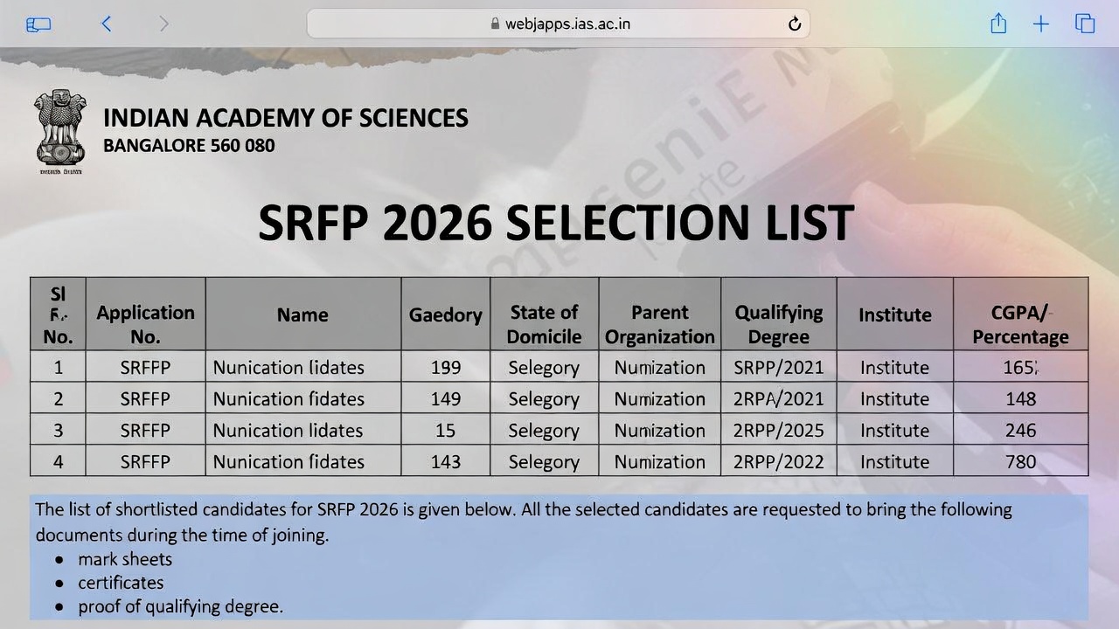
Task: Go back to the previous page
Action: tap(107, 24)
